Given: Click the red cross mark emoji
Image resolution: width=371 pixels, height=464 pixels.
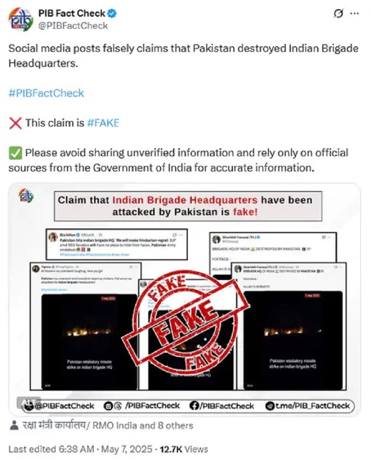Looking at the screenshot, I should click(15, 123).
